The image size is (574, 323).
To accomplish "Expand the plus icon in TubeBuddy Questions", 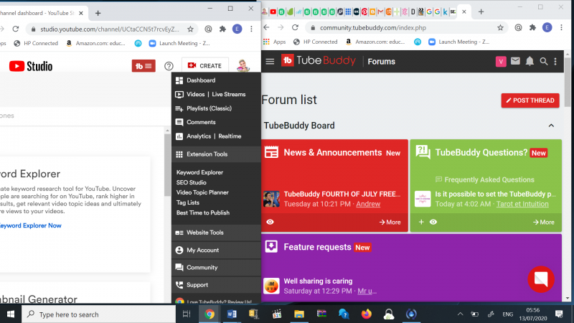I will click(421, 222).
